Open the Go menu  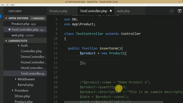point(8,5)
